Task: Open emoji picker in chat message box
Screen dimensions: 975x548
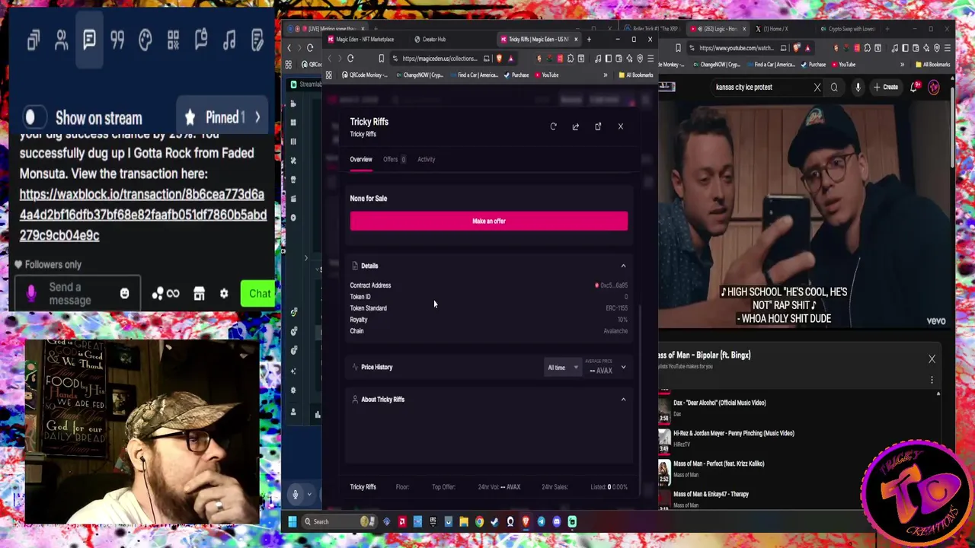Action: pos(124,294)
